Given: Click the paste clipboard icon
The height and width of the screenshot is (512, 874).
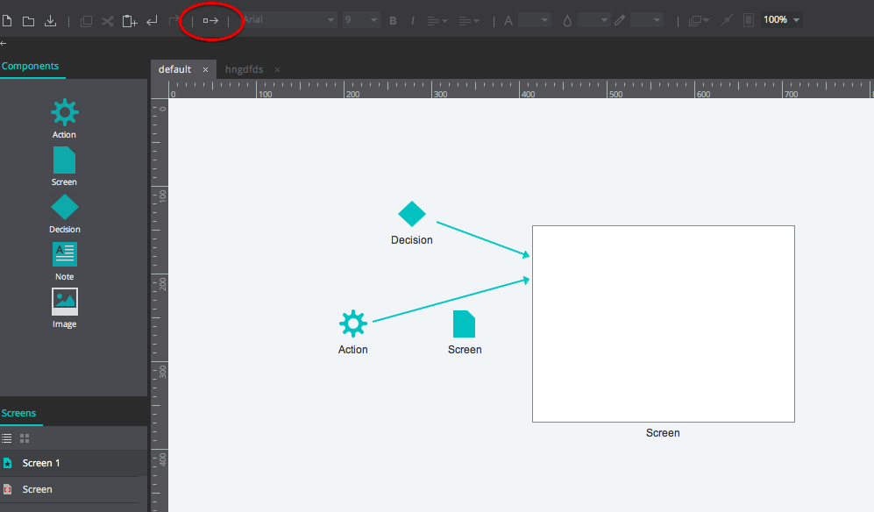Looking at the screenshot, I should pos(130,20).
